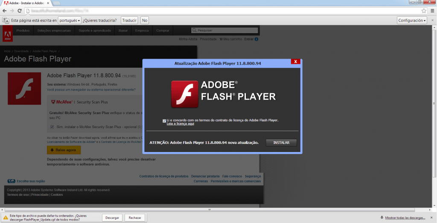Viewport: 437px width, 223px height.
Task: Open Permissões e marcas comerciais link
Action: pos(236,181)
